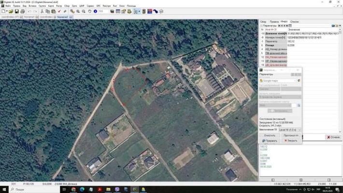Cut selection with scissors icon
343x193 pixels.
[x=42, y=12]
